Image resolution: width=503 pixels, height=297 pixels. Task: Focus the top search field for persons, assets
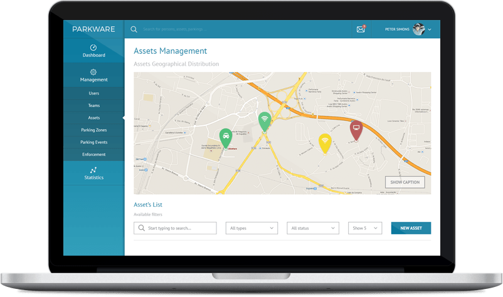point(175,29)
